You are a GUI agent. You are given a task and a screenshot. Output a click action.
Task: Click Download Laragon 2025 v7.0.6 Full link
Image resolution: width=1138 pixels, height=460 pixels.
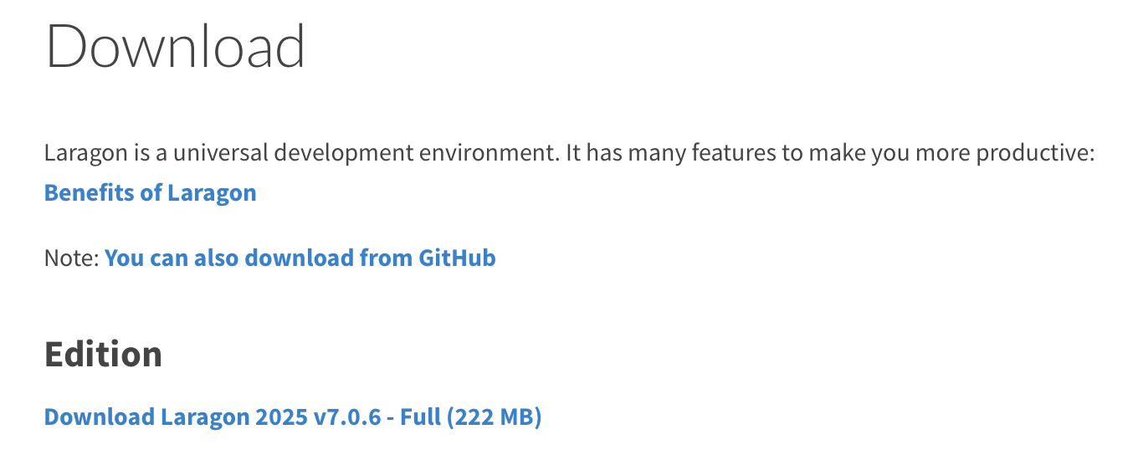(x=293, y=417)
